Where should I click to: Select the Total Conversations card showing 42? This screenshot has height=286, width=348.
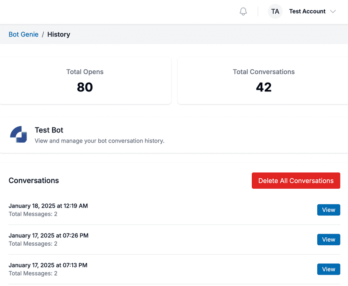(x=264, y=80)
